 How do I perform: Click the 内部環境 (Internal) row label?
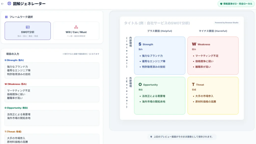click(128, 52)
